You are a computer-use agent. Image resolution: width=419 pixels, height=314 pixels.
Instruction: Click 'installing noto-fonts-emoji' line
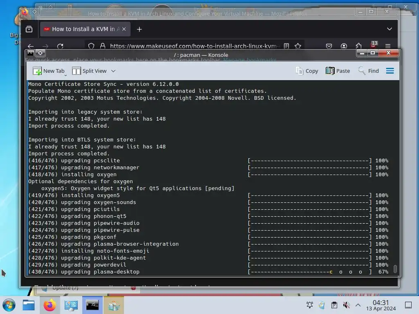tap(89, 251)
